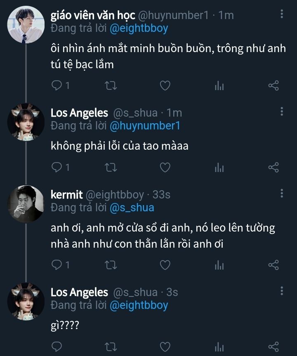Share giáo viên văn học's tweet
Screen dimensions: 297x356
[273, 86]
